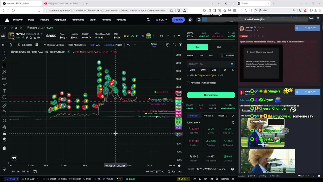This screenshot has width=323, height=182.
Task: Open the 5s timeframe selector
Action: pyautogui.click(x=3, y=45)
